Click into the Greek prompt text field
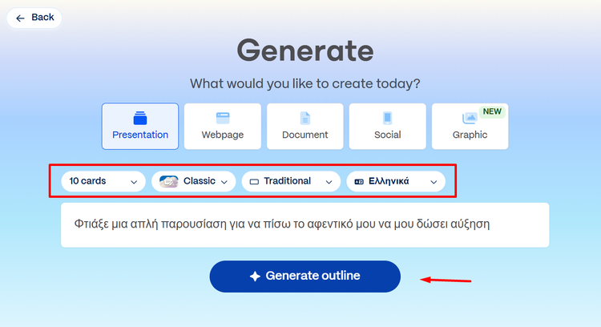601x327 pixels. click(x=305, y=224)
